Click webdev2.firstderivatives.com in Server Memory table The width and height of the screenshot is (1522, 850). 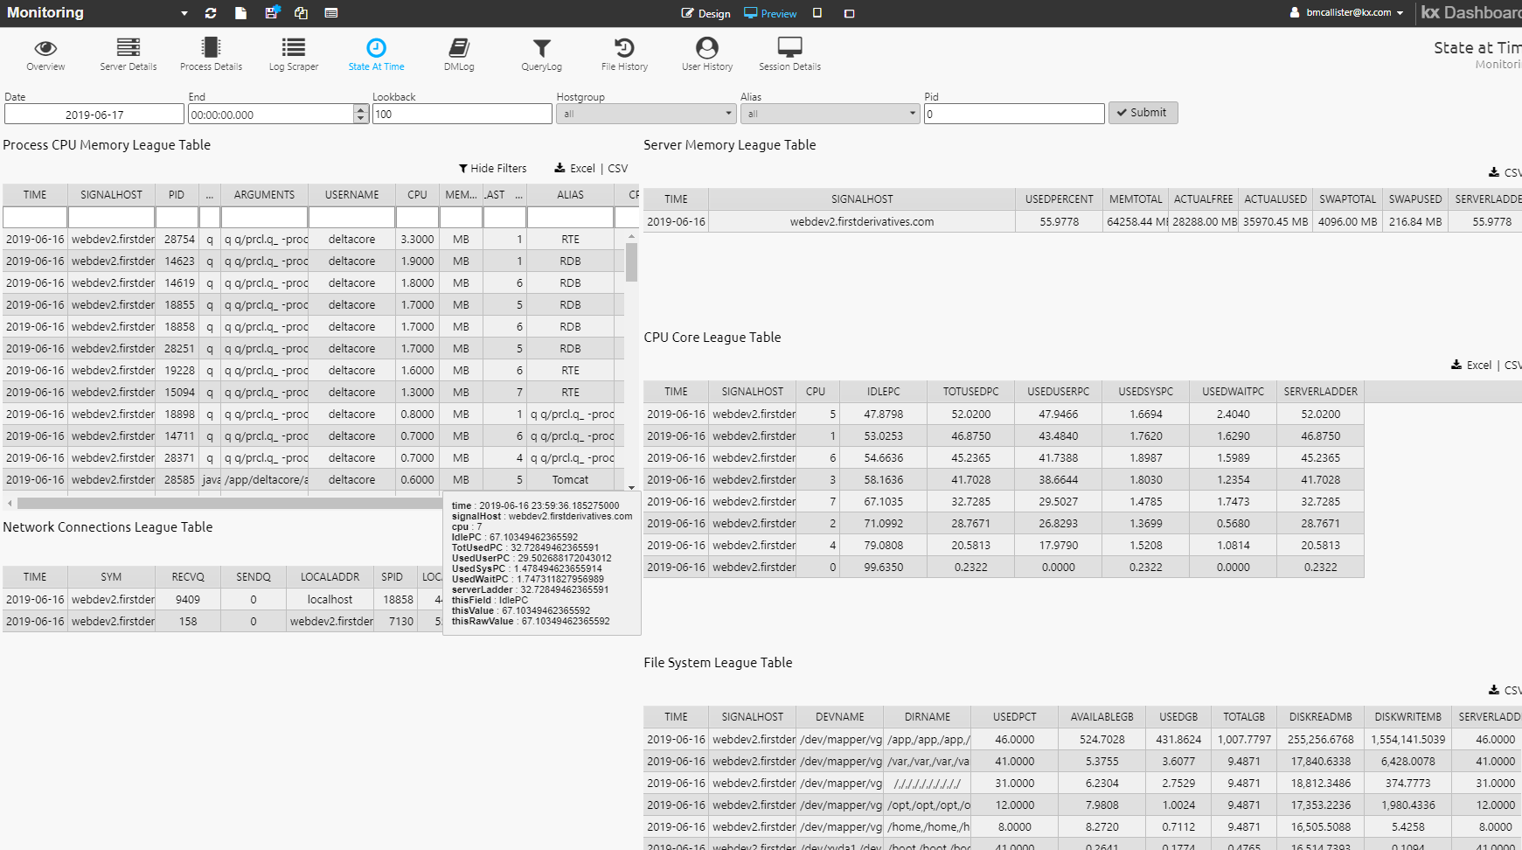point(862,222)
